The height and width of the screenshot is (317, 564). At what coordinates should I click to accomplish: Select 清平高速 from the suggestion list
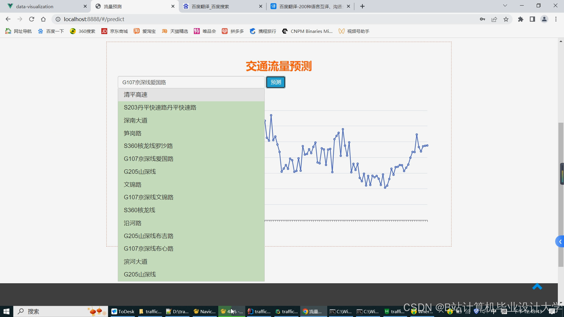coord(136,95)
